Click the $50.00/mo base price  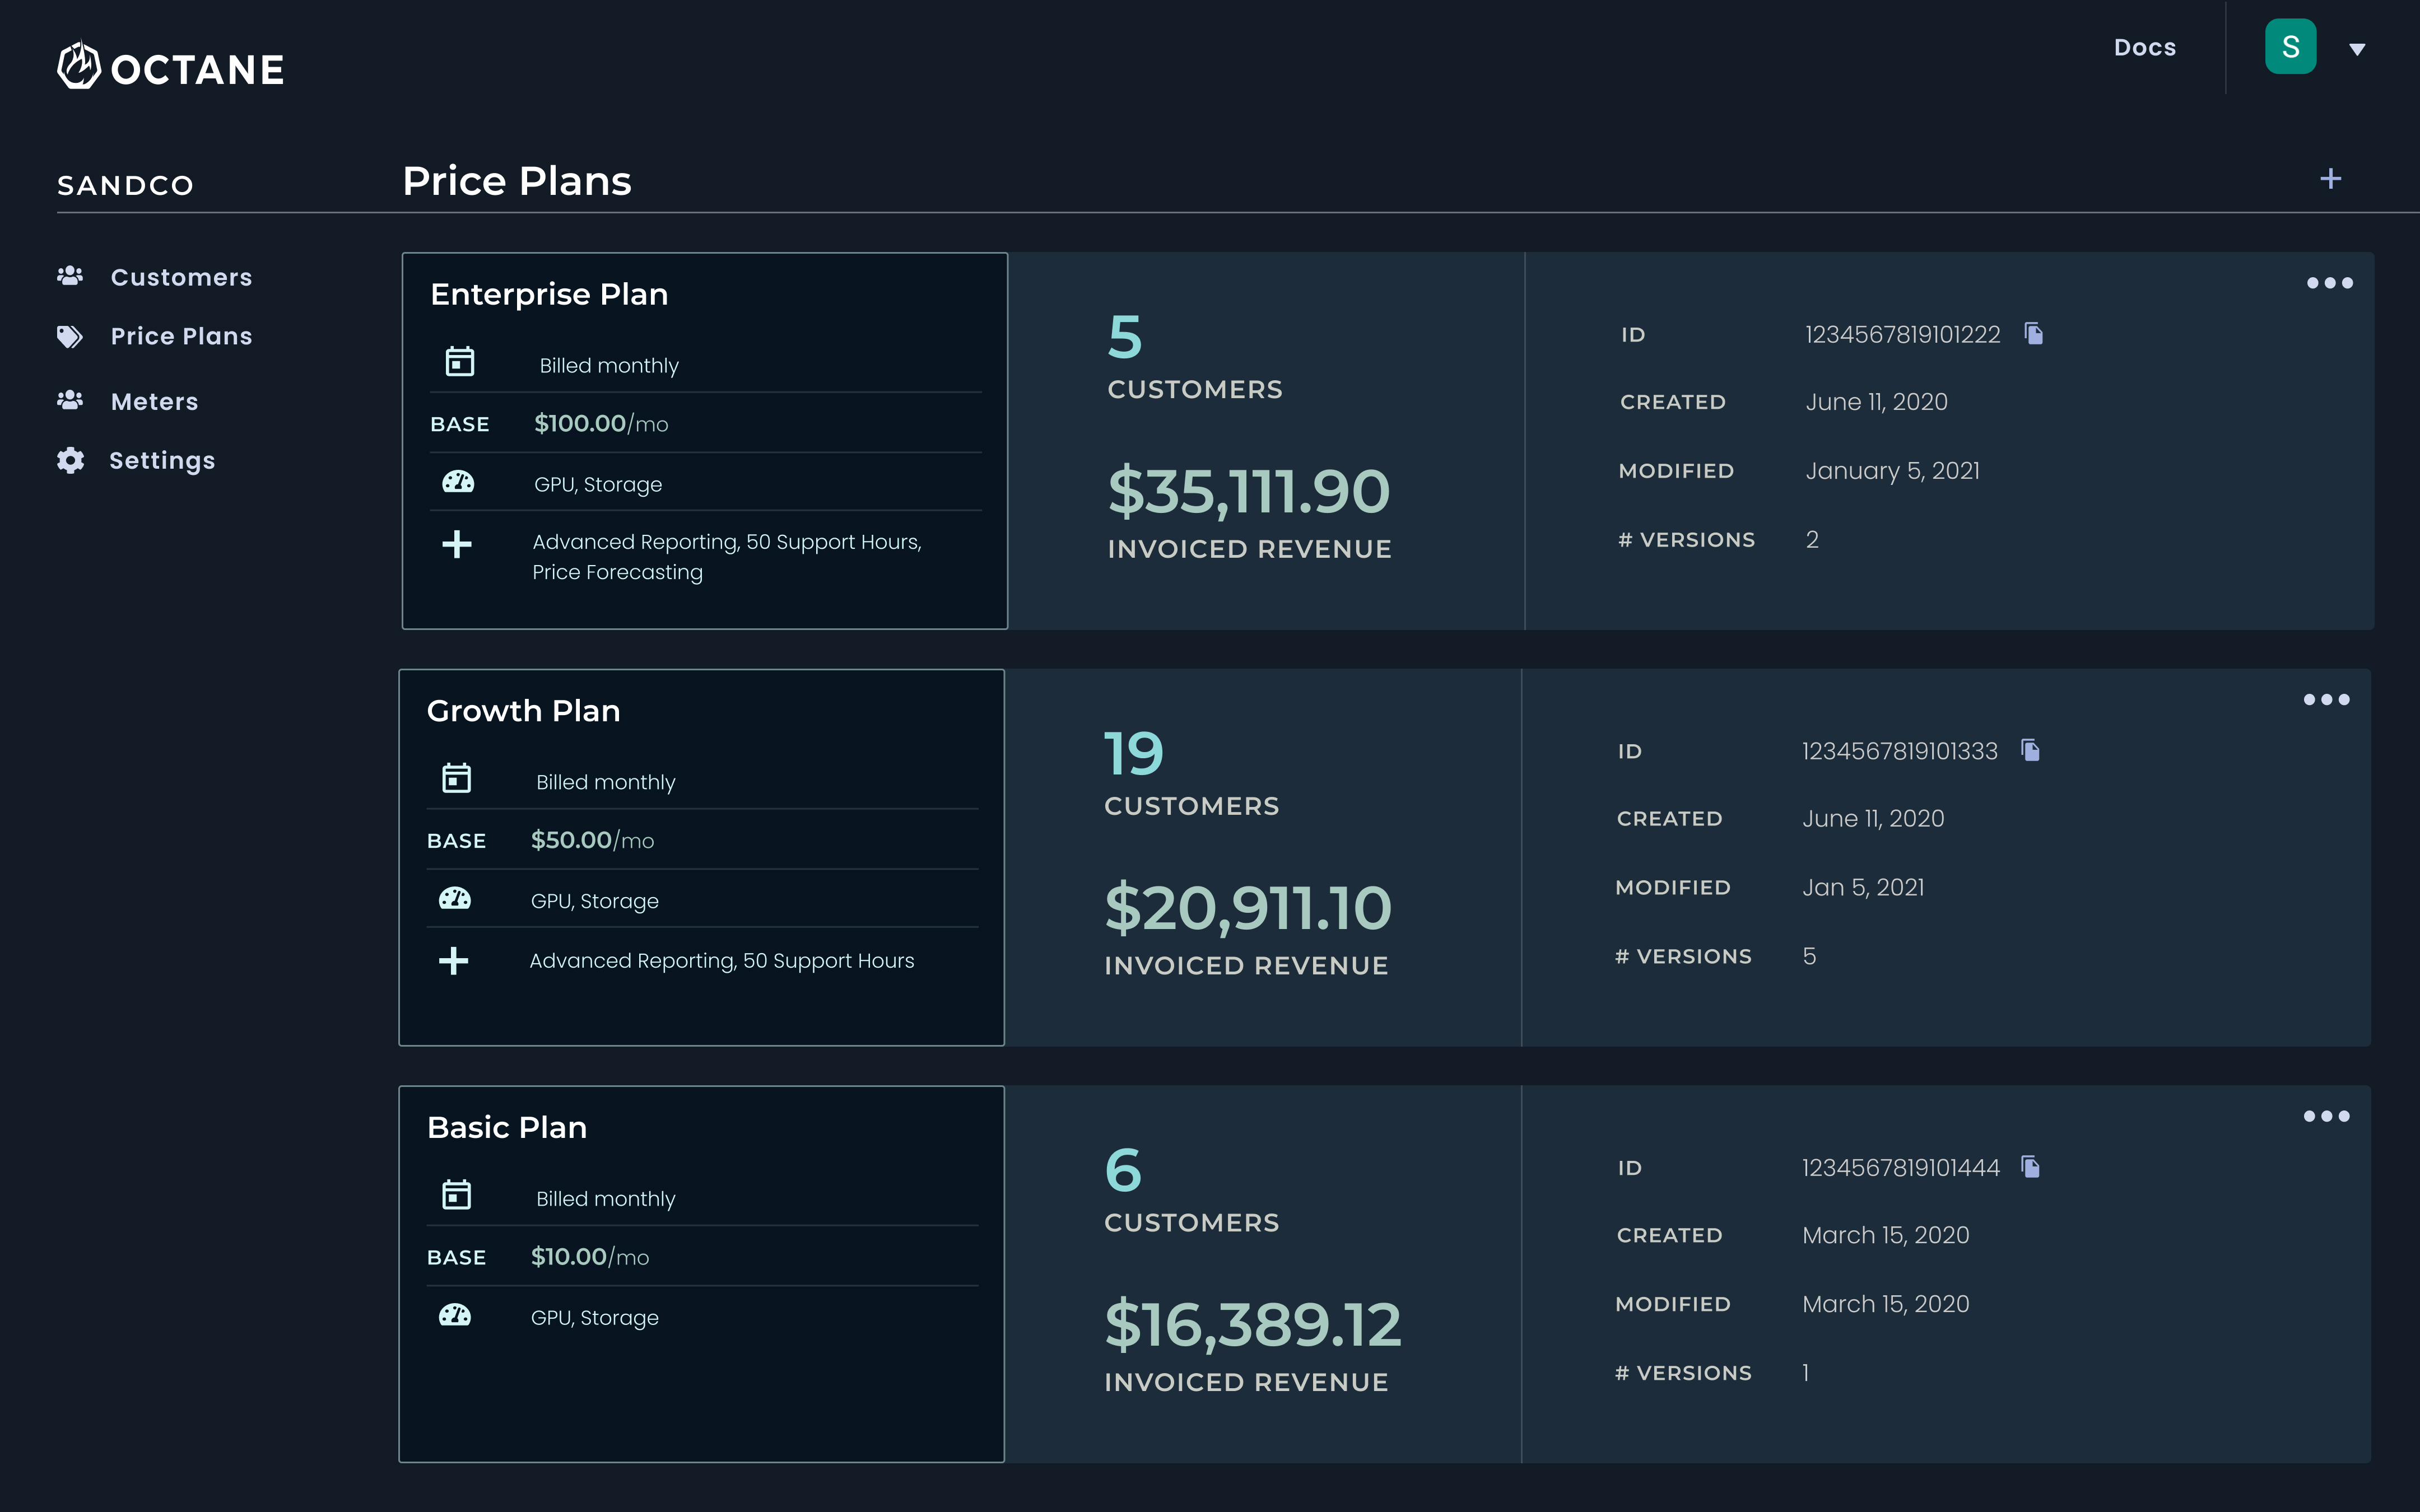coord(592,841)
